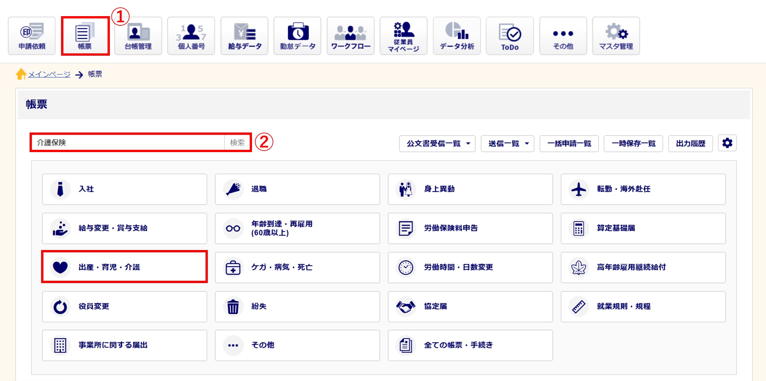This screenshot has width=766, height=381.
Task: Select the 労働保険料申告 card
Action: click(470, 228)
